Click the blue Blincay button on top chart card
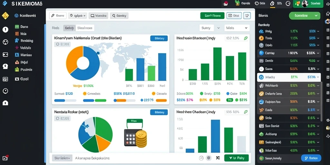 click(159, 38)
